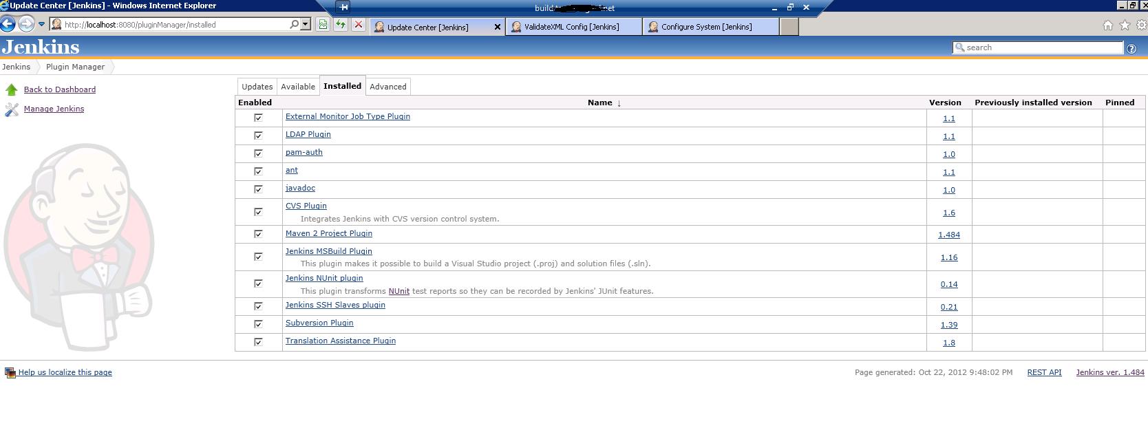
Task: Click the localize page flag icon
Action: (10, 372)
